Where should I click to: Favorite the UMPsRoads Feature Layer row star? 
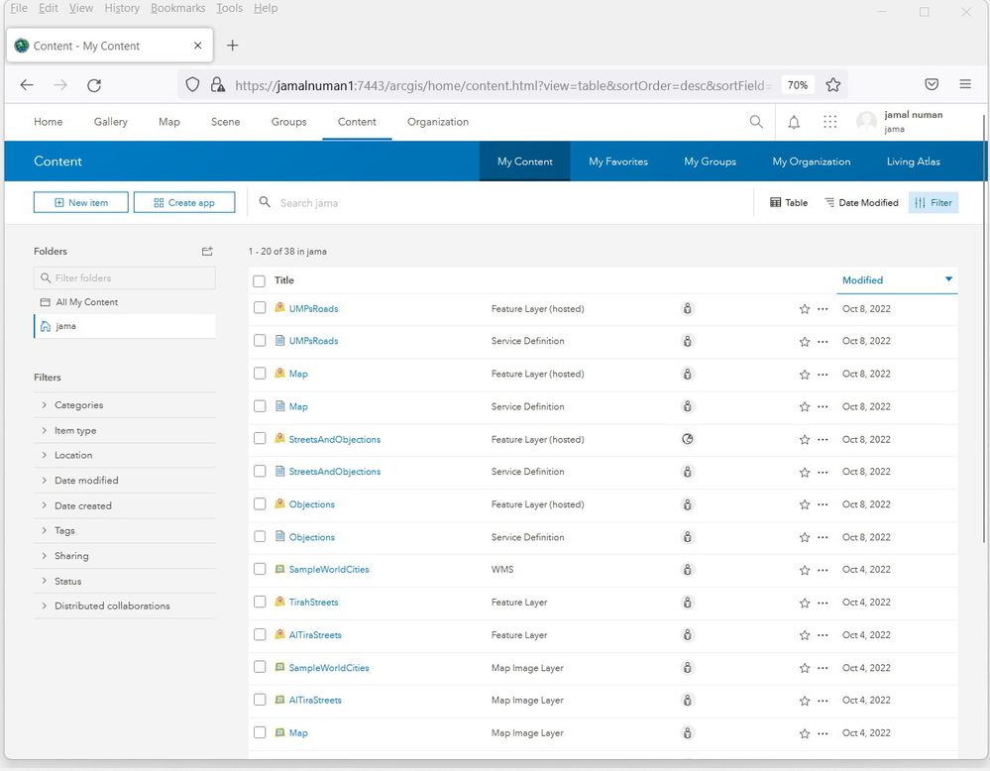[805, 309]
